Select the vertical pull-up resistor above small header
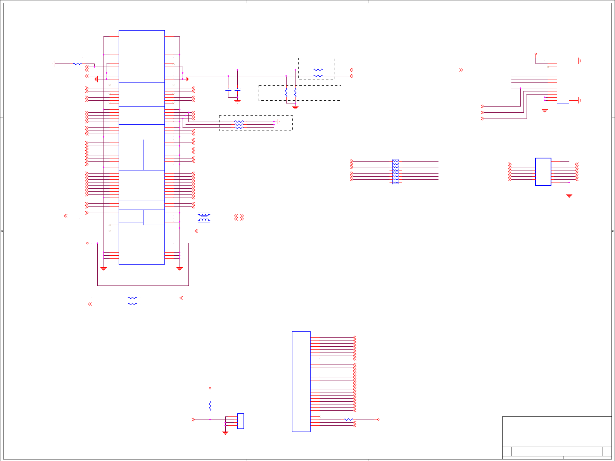 pyautogui.click(x=210, y=406)
